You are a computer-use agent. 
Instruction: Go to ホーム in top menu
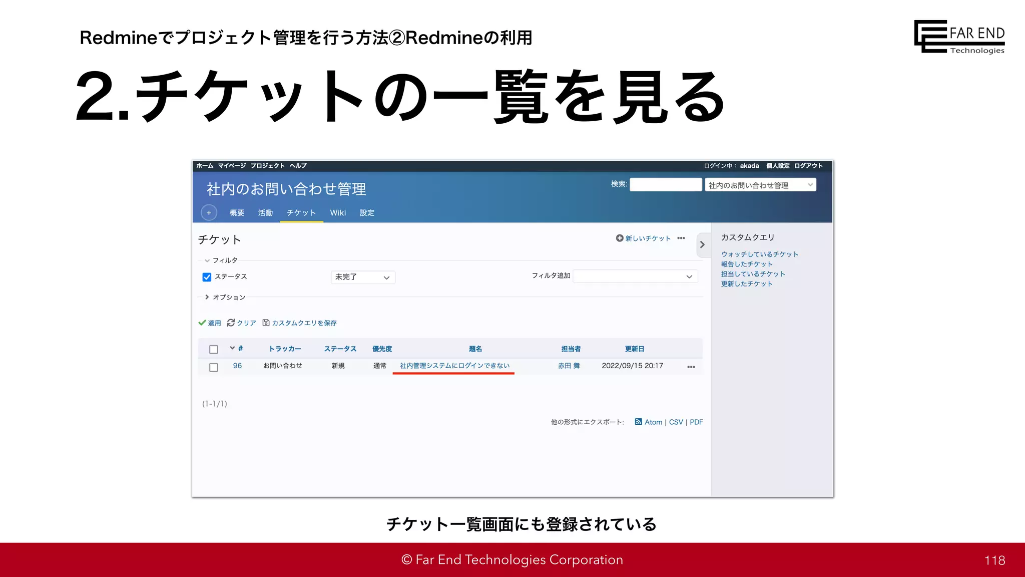205,166
